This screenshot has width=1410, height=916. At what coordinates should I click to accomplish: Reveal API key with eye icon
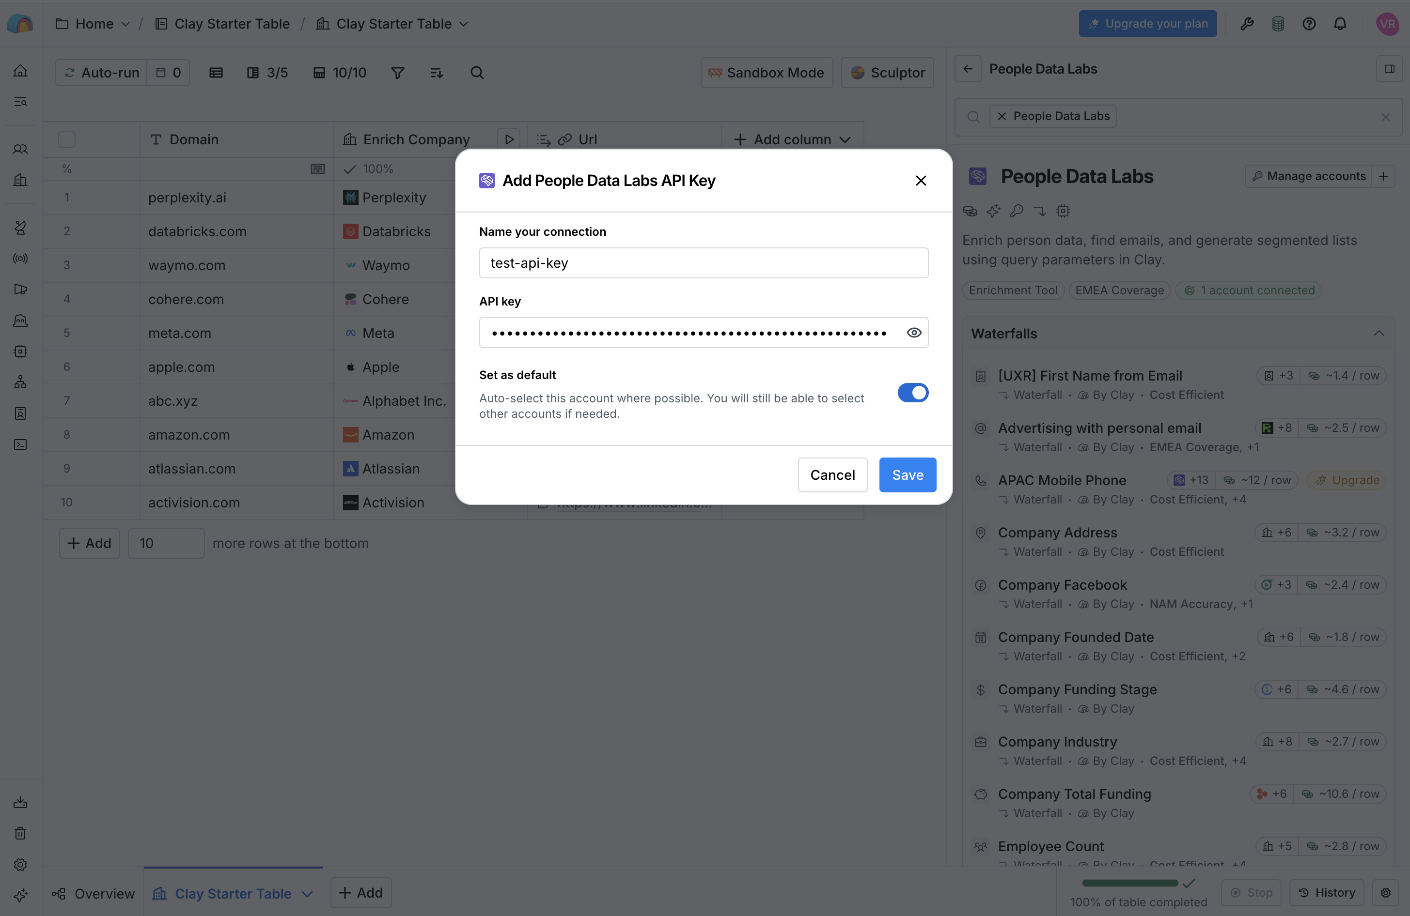[x=913, y=333]
